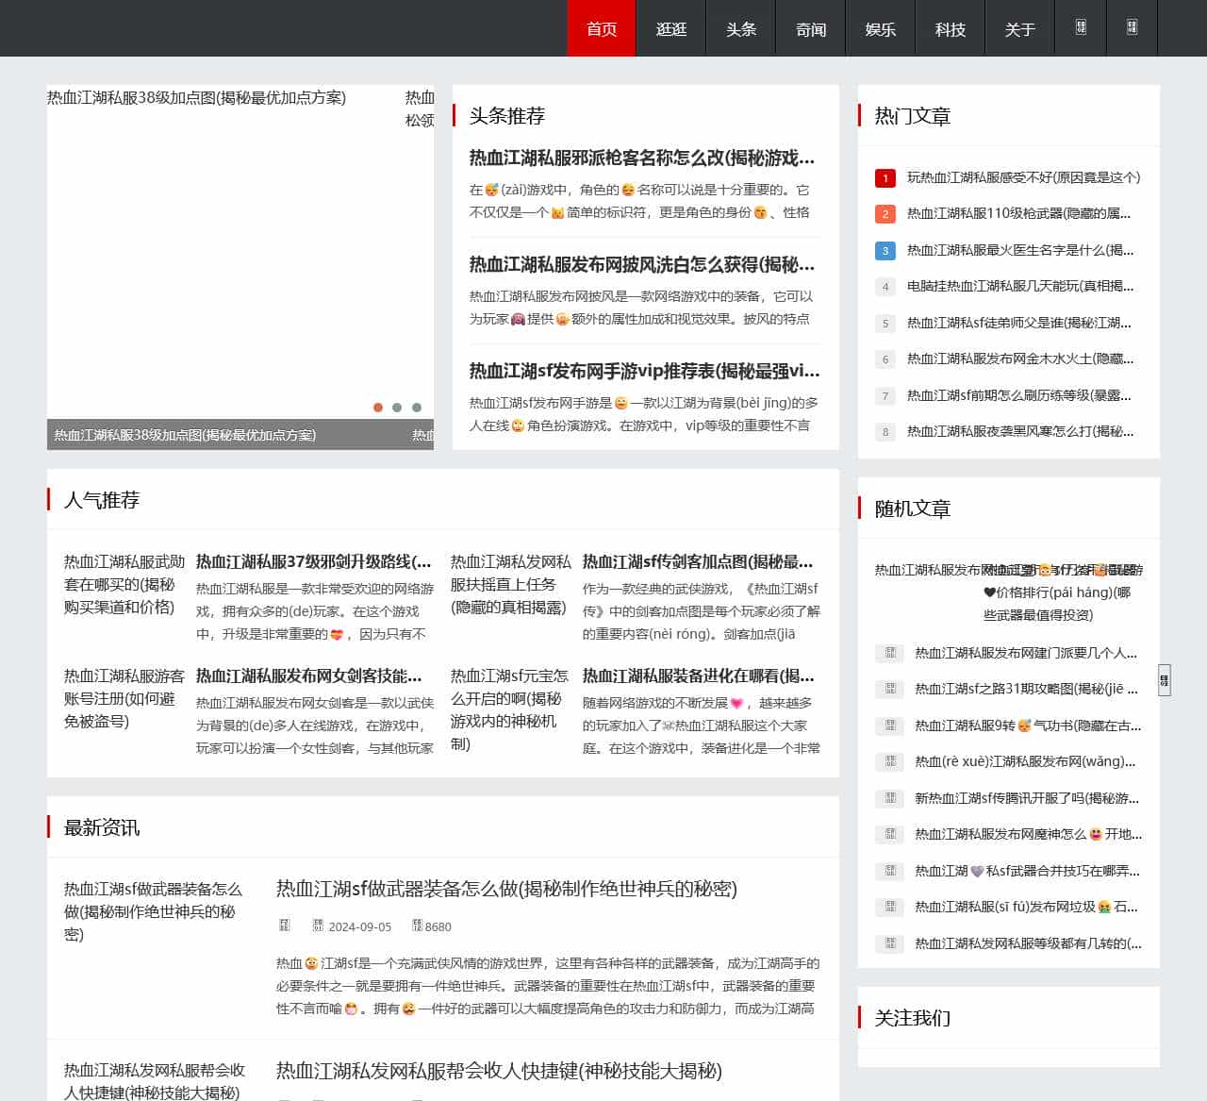Open the 科技 navigation menu item
The width and height of the screenshot is (1207, 1101).
pos(950,28)
